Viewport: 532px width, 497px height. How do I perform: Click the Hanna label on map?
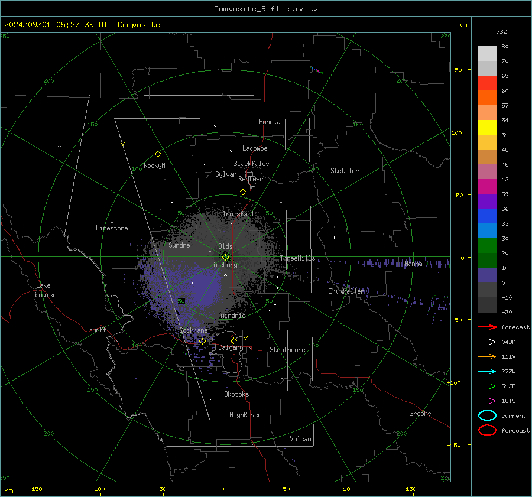[413, 264]
